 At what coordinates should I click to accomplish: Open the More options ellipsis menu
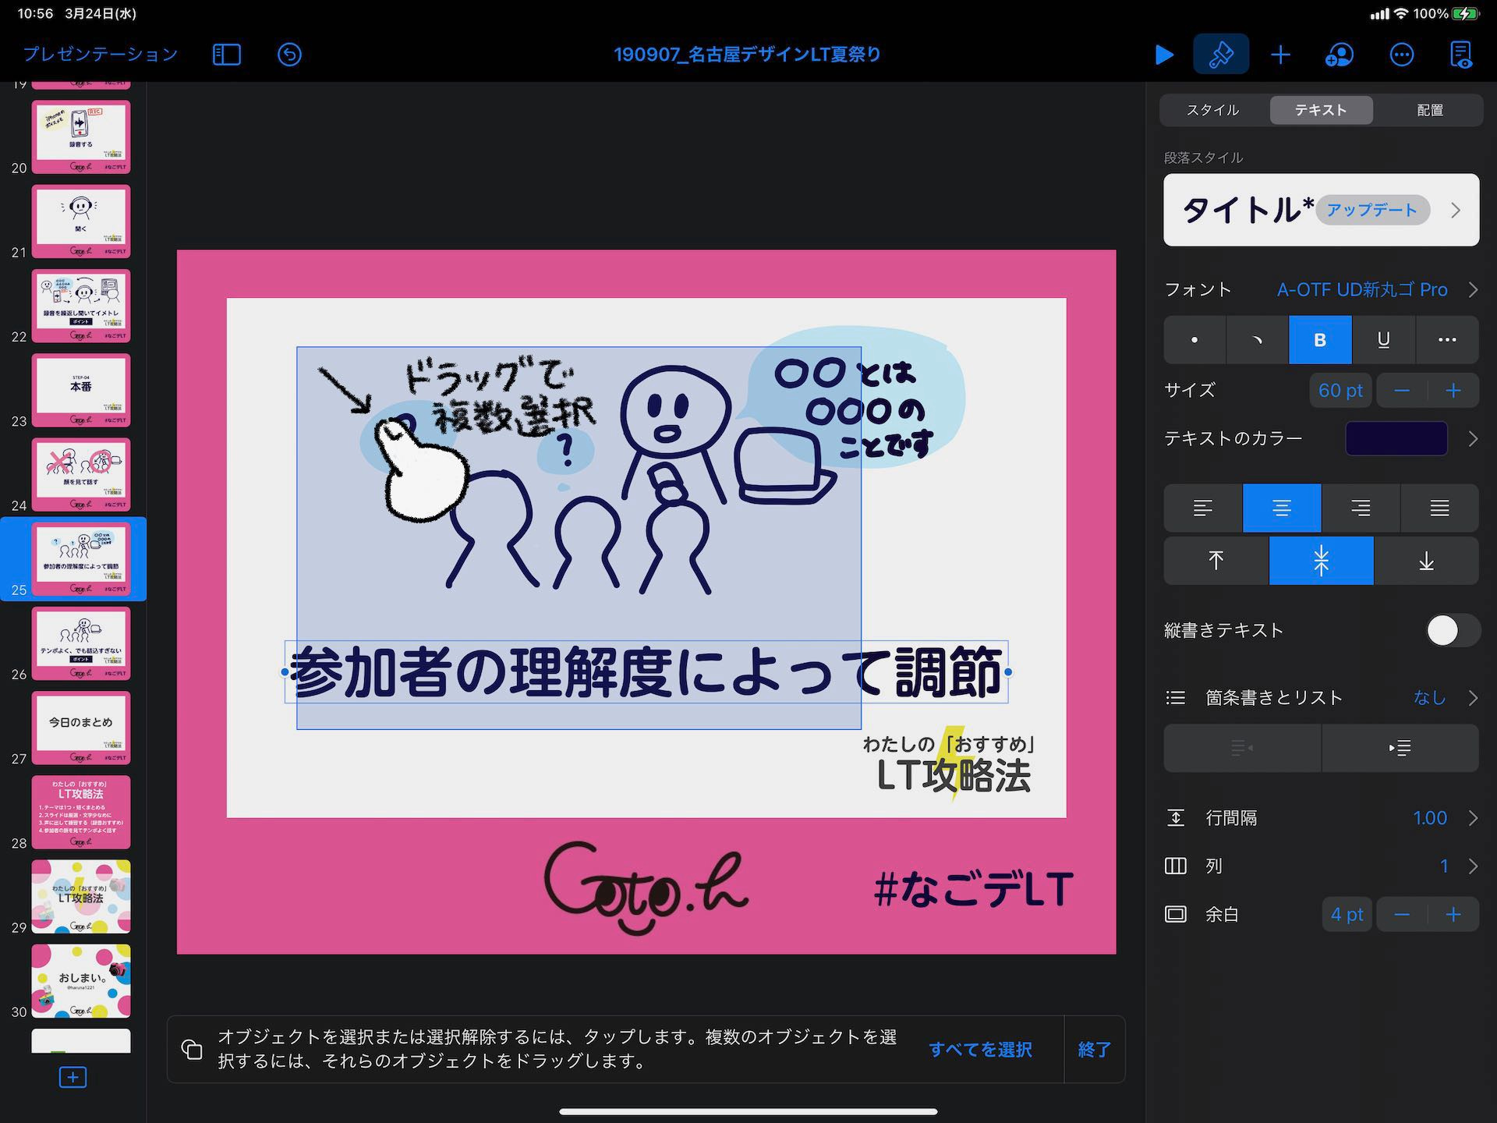pos(1401,55)
